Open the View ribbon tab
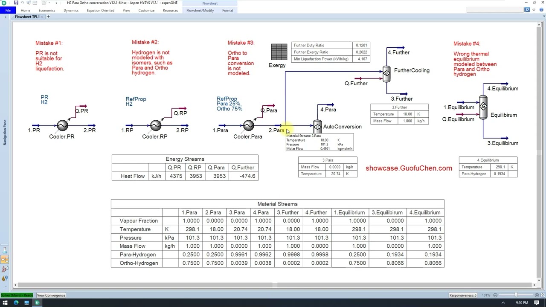Viewport: 546px width, 307px height. pos(126,10)
